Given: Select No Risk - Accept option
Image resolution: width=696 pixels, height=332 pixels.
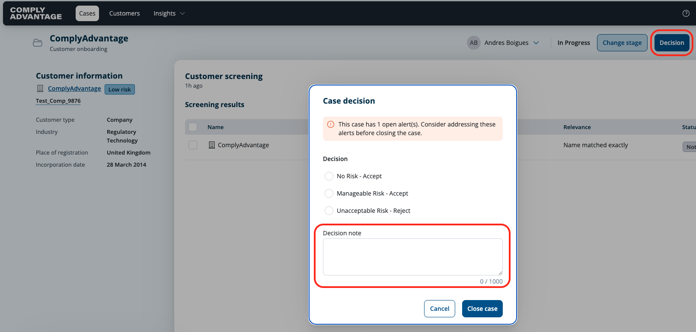Looking at the screenshot, I should pos(329,176).
